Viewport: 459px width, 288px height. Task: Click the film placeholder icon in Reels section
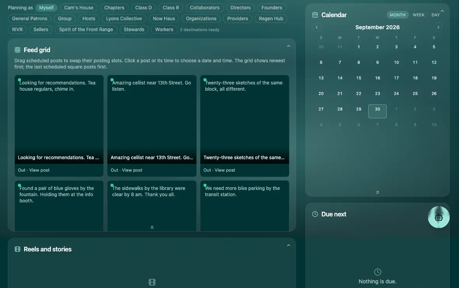tap(152, 282)
